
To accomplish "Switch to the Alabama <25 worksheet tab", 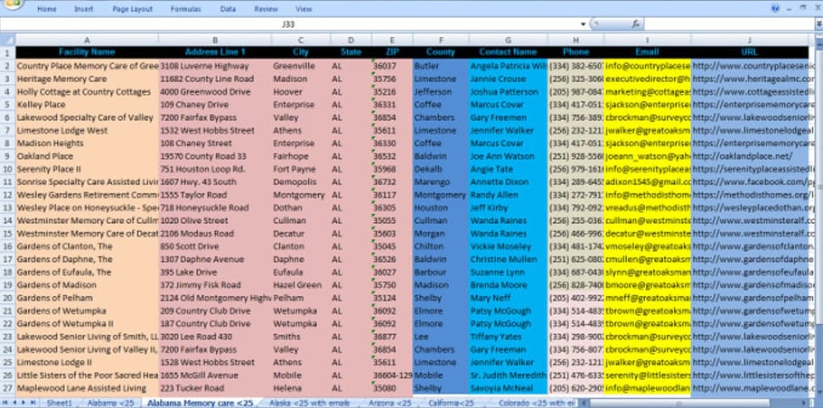I will click(110, 403).
